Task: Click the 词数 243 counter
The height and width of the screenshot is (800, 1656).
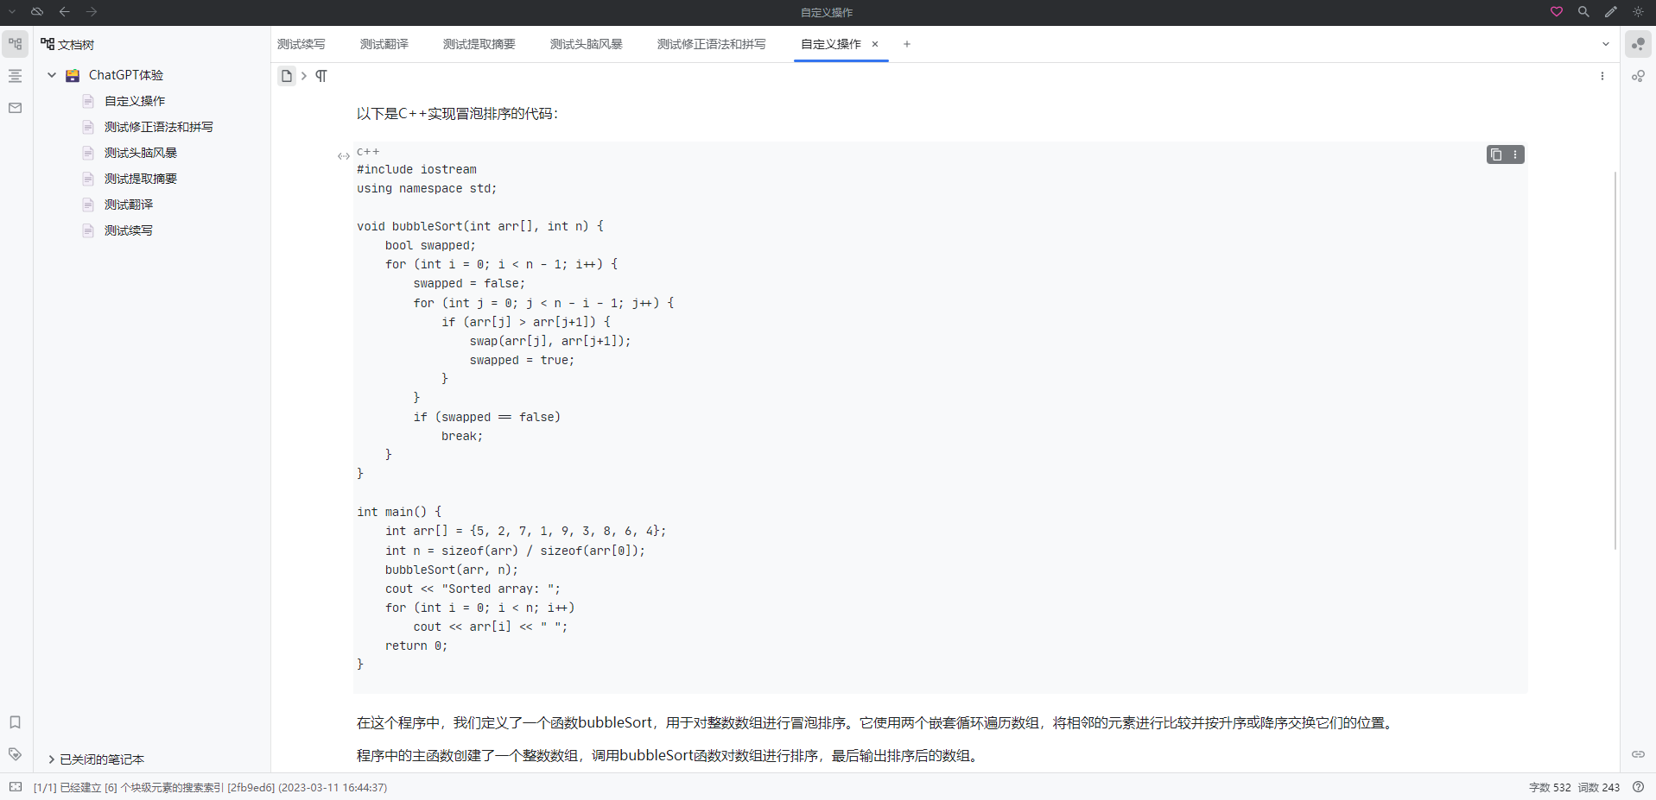Action: click(x=1599, y=787)
